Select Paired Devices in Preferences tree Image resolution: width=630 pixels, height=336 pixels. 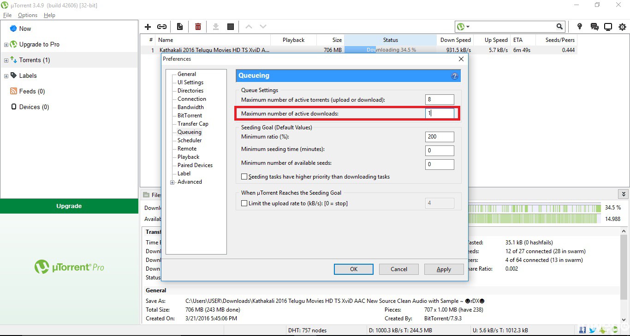[195, 165]
